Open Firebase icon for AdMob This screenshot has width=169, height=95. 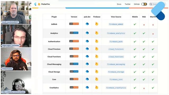pyautogui.click(x=97, y=24)
